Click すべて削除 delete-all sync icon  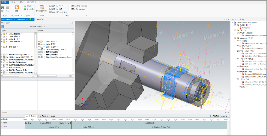click(x=25, y=9)
